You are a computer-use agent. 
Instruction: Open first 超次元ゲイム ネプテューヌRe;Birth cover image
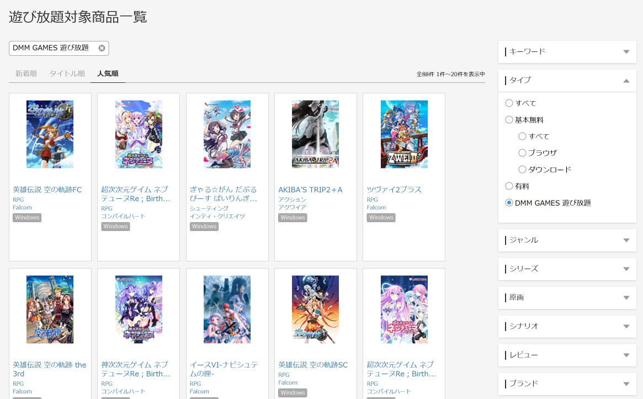coord(139,134)
